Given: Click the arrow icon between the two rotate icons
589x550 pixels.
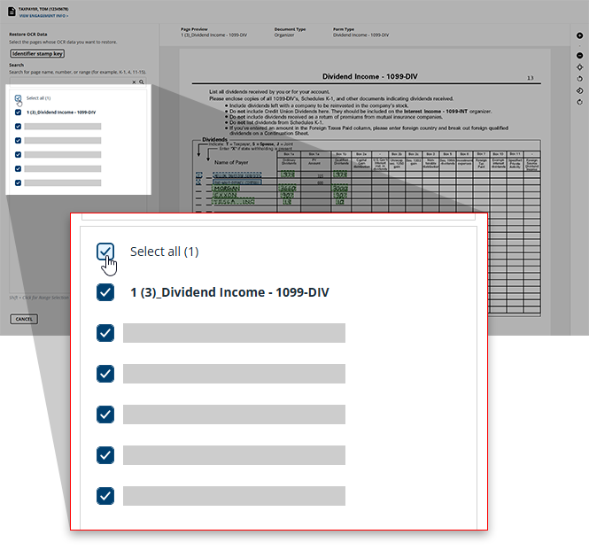Looking at the screenshot, I should coord(579,90).
